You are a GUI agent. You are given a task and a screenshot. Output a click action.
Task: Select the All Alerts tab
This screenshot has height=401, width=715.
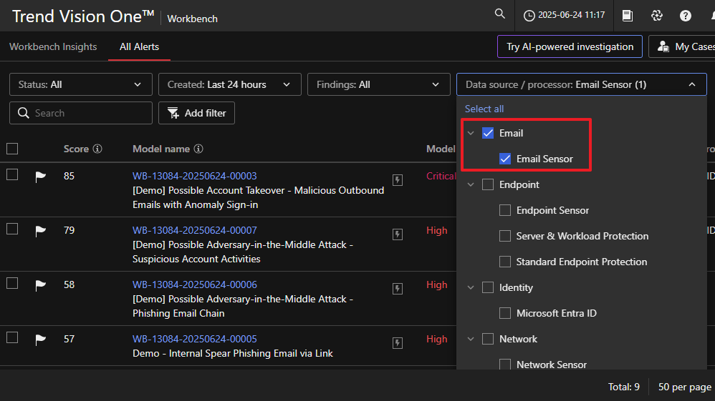click(x=139, y=46)
